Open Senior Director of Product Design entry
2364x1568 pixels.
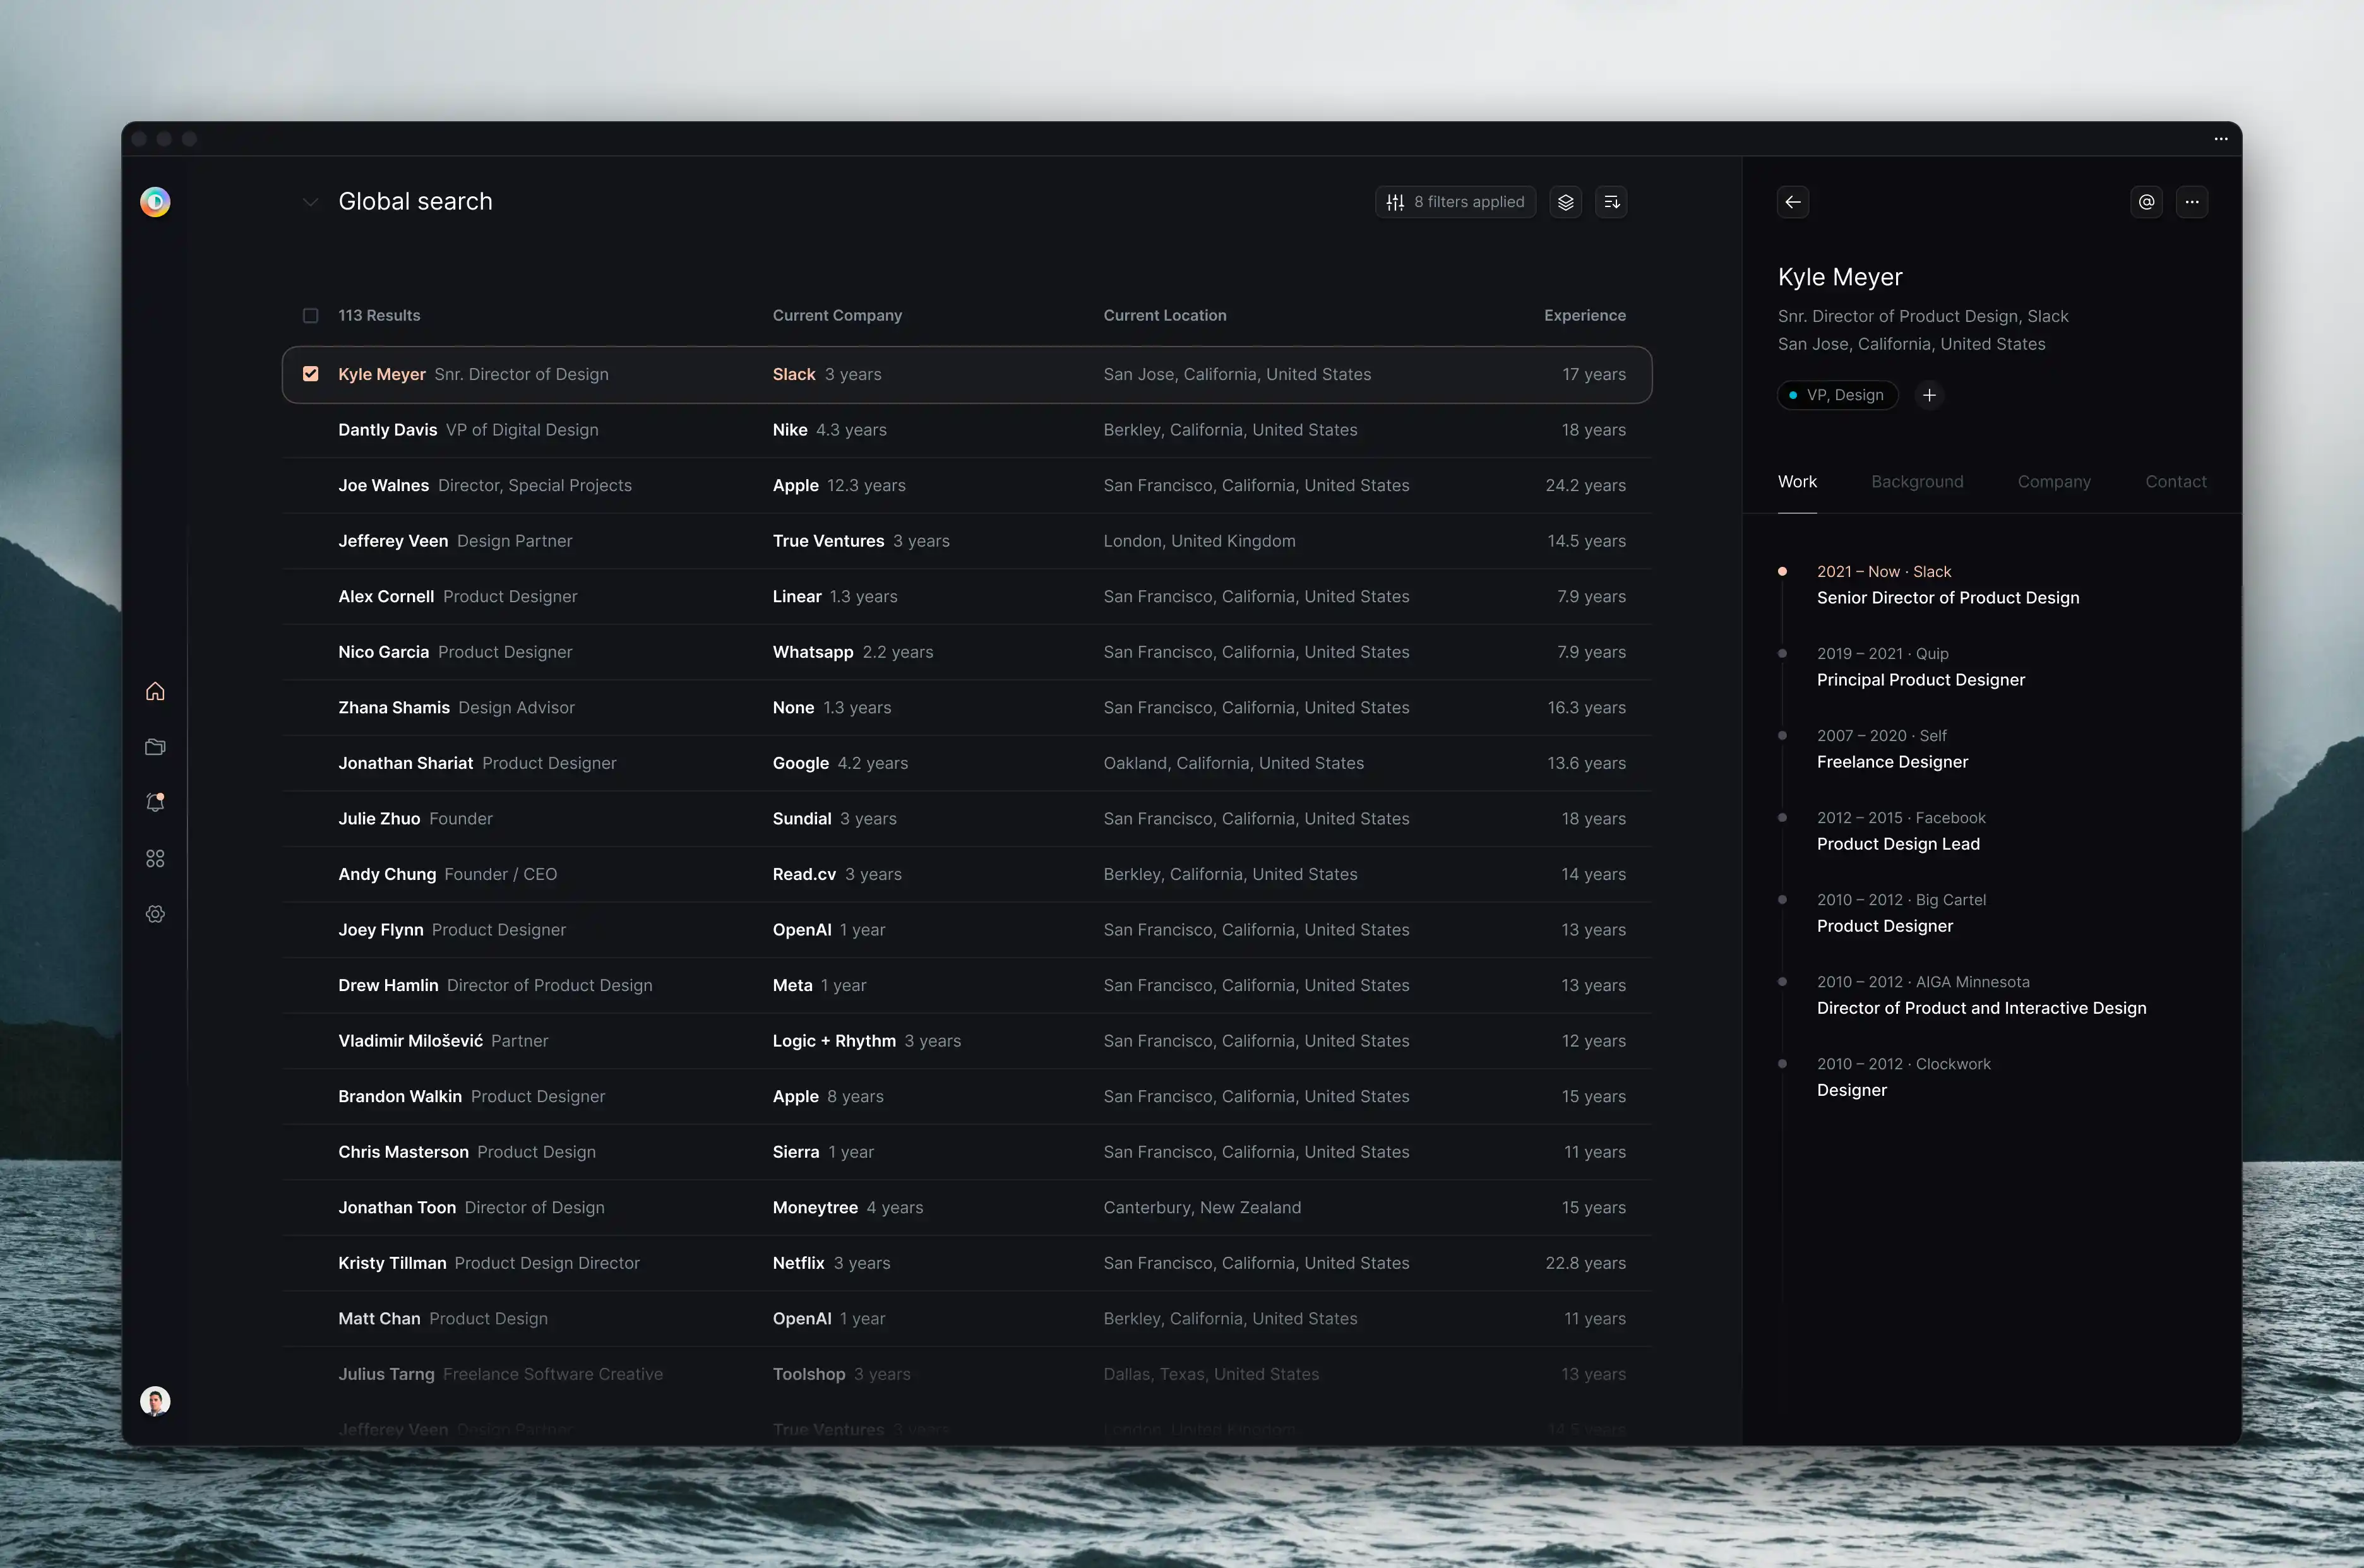(x=1947, y=585)
